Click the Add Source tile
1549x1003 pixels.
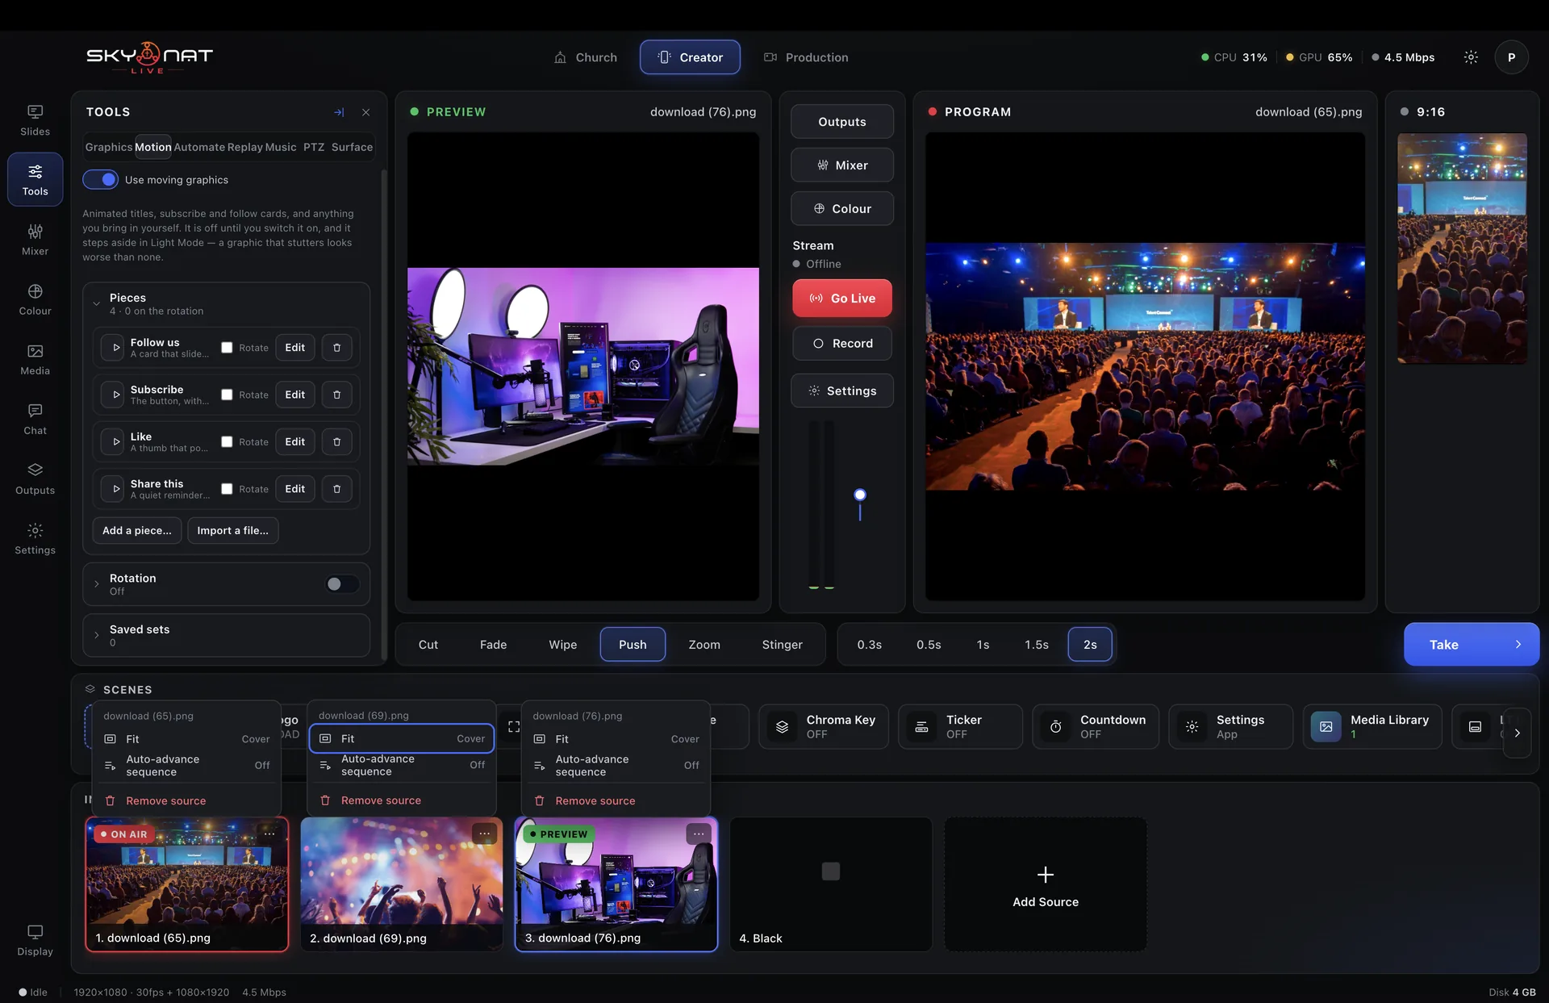(x=1046, y=884)
